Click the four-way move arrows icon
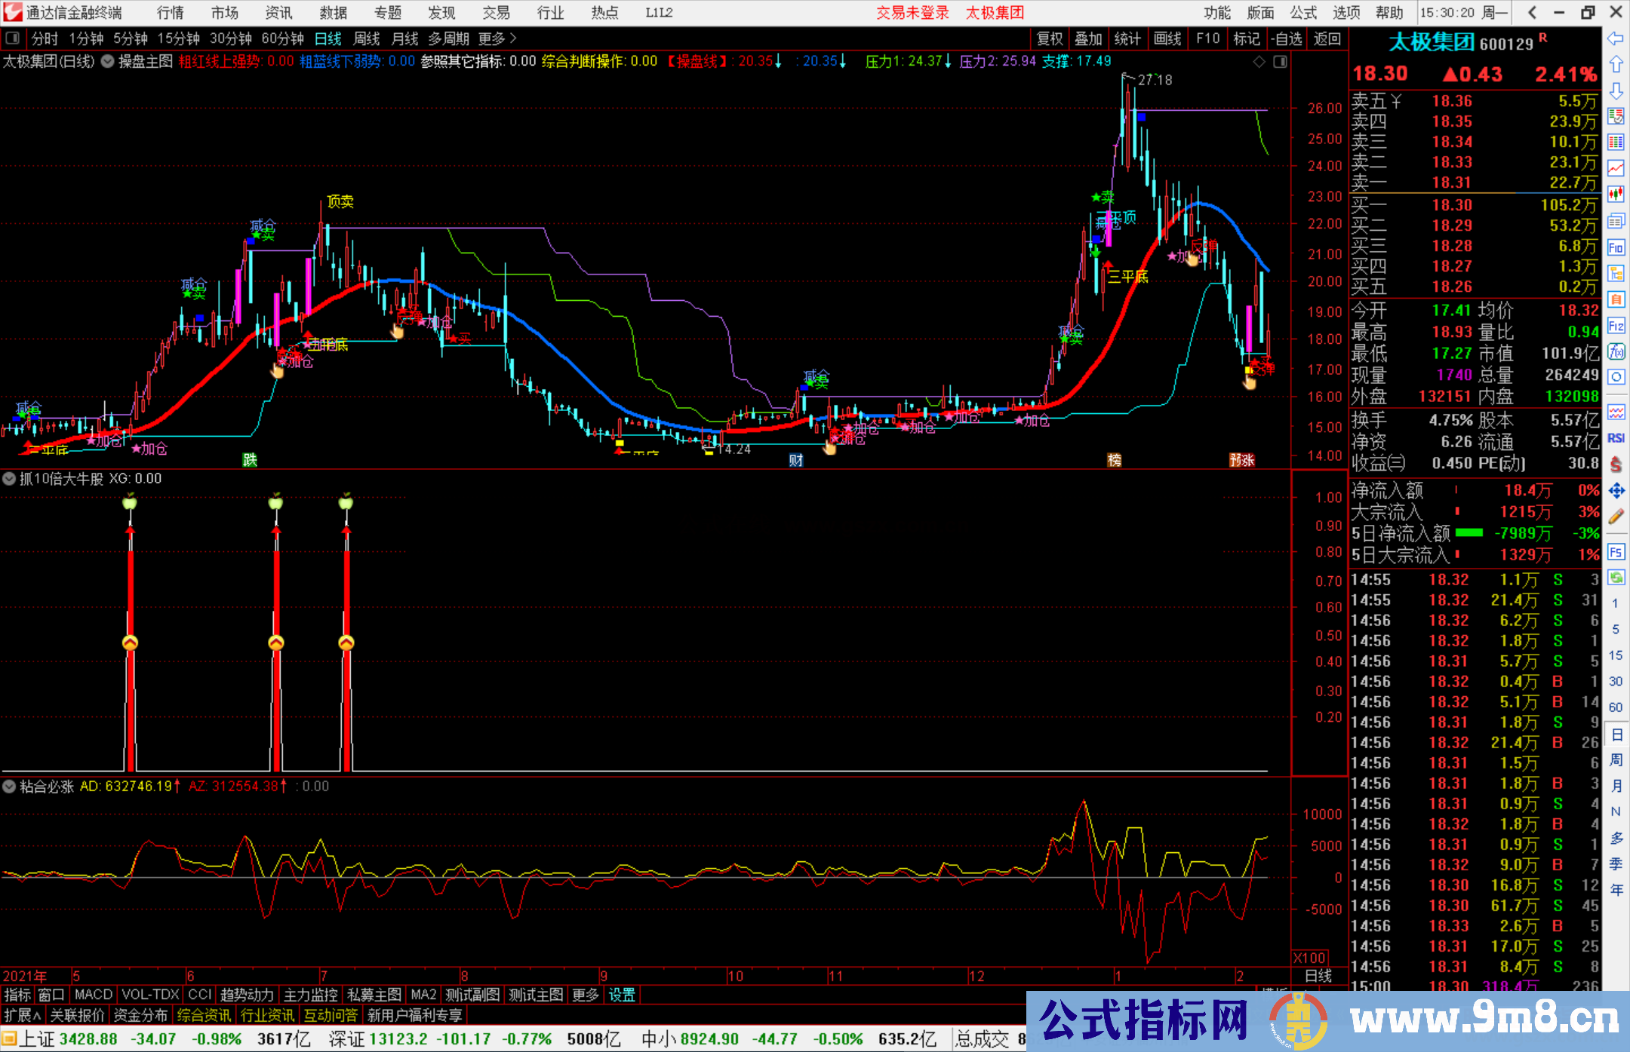 [1616, 491]
